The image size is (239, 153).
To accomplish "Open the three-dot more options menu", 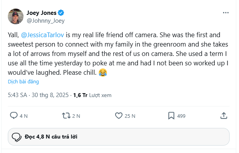I will (226, 13).
